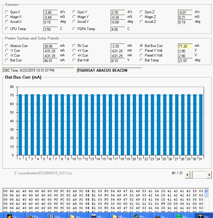Select the Accel X radio button
Viewport: 213px width, 218px height.
7,22
